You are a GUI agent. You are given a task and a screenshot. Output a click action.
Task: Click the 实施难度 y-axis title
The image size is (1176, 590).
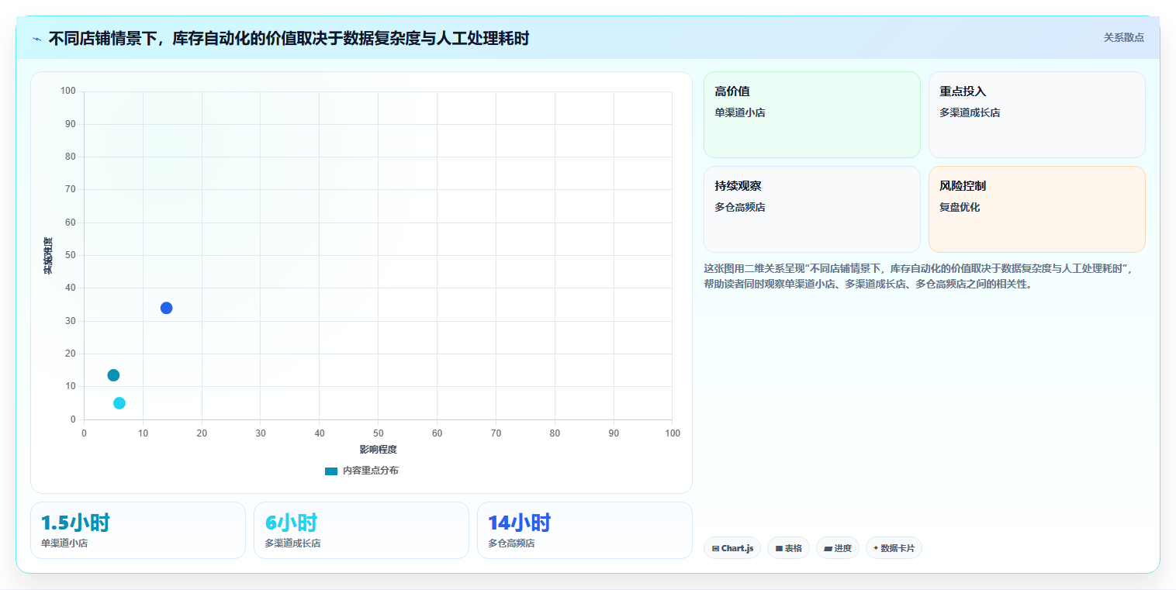(x=48, y=256)
